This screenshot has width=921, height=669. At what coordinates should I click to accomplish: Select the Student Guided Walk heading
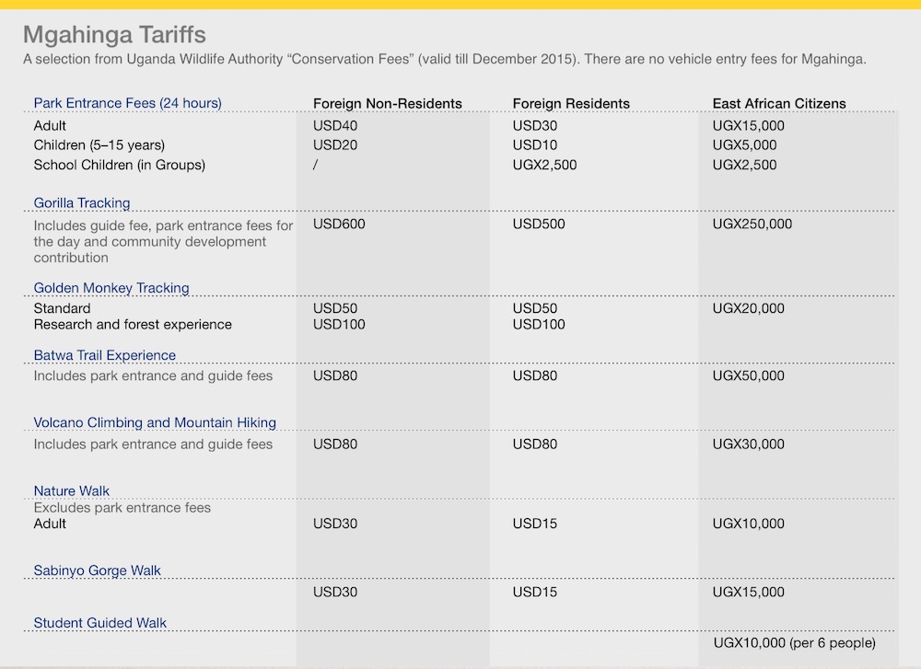click(100, 623)
